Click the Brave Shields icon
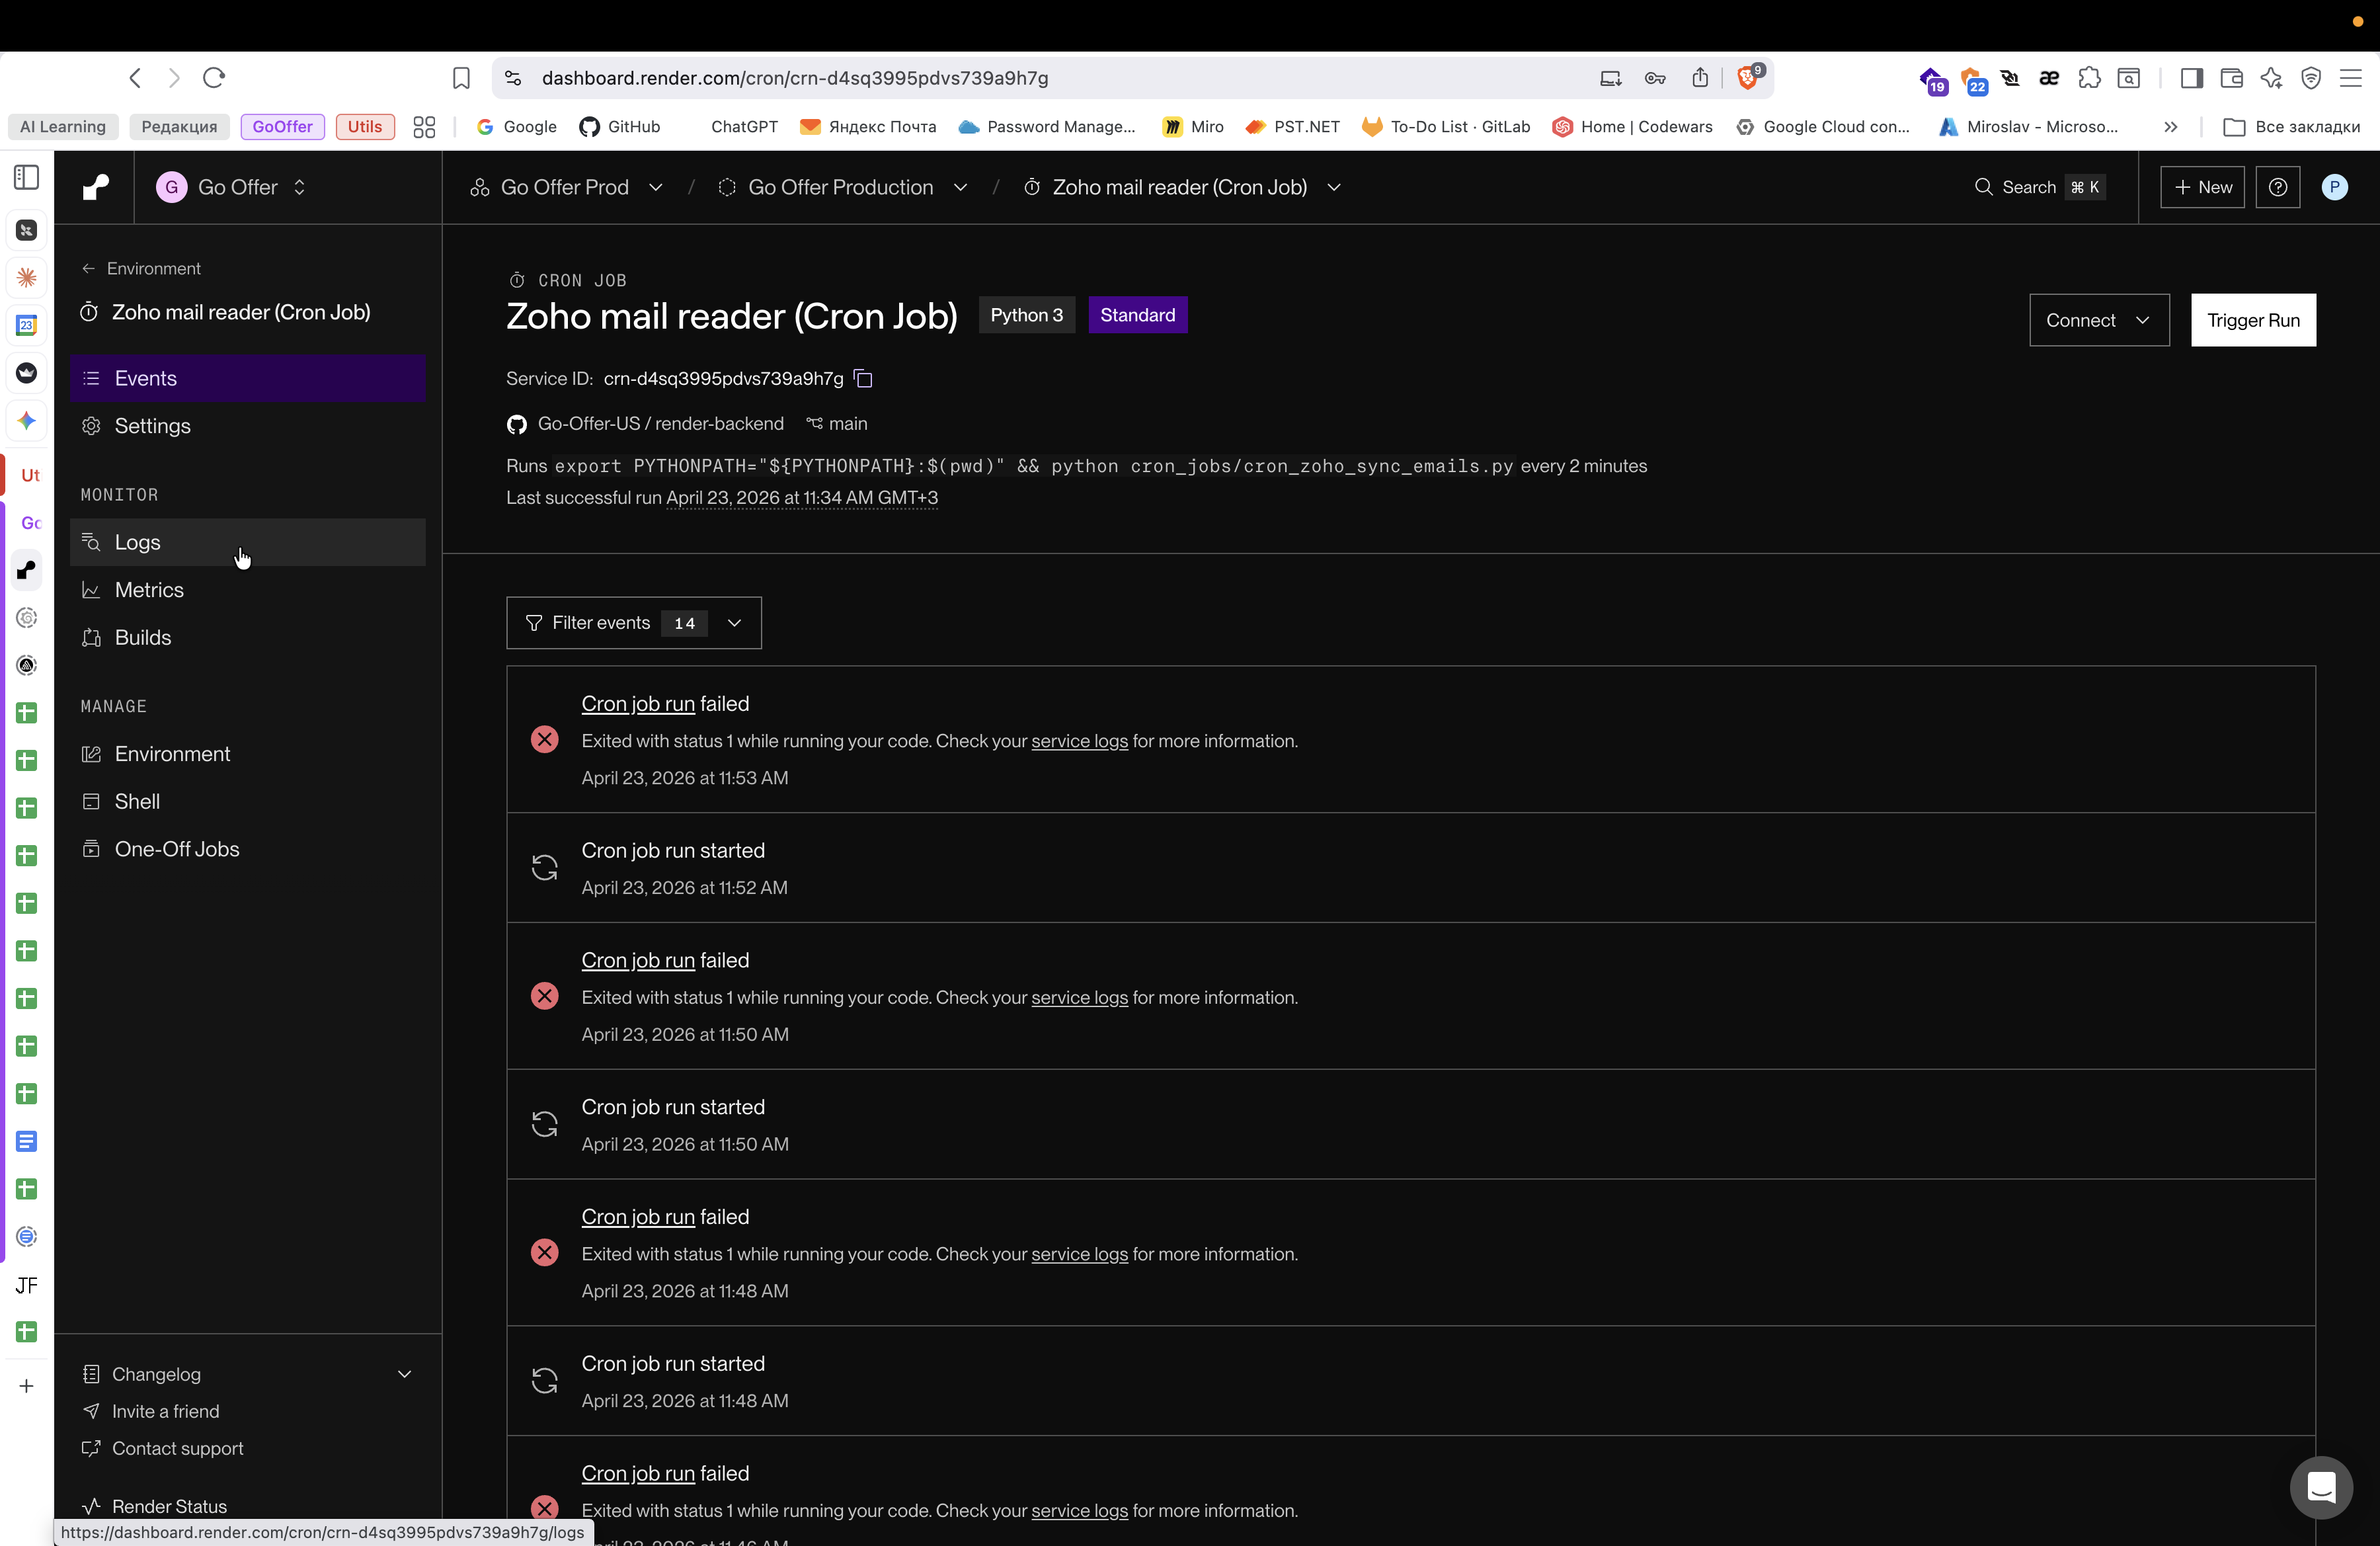This screenshot has height=1546, width=2380. pos(1747,78)
